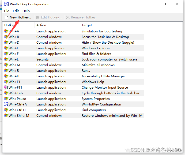This screenshot has width=185, height=155.
Task: Close the WinHotKey Configuration window
Action: (177, 4)
